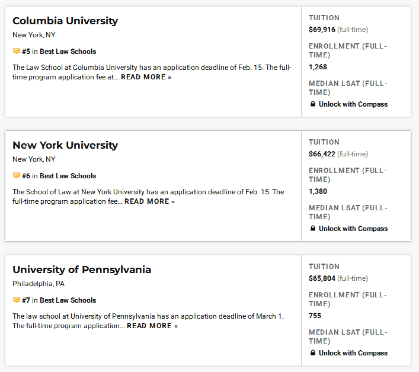The image size is (419, 372).
Task: Click Unlock with Compass in Penn card
Action: (x=353, y=353)
